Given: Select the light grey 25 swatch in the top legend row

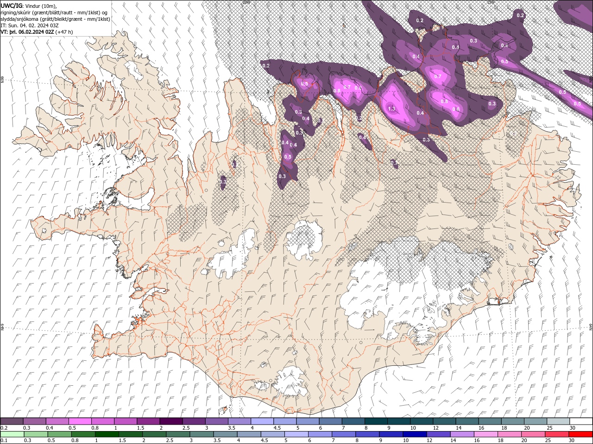Looking at the screenshot, I should [557, 421].
